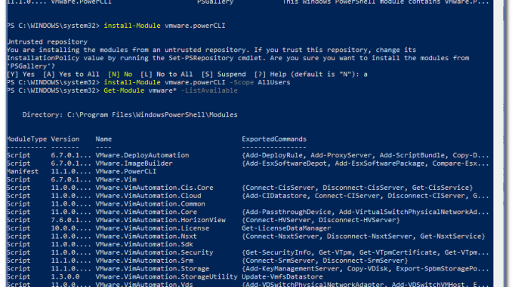The image size is (512, 287).
Task: Click the VMware.VimAutomation.License module name
Action: (152, 228)
